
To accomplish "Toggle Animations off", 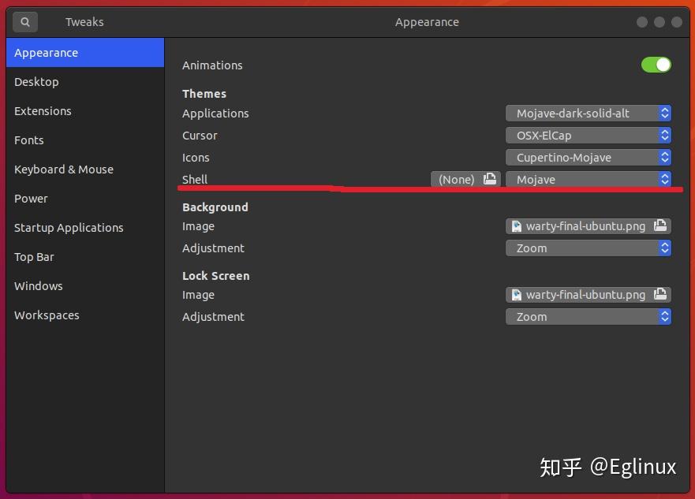I will coord(656,65).
